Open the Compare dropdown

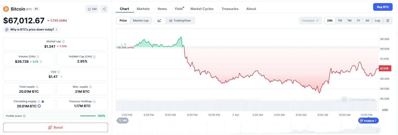[310, 20]
